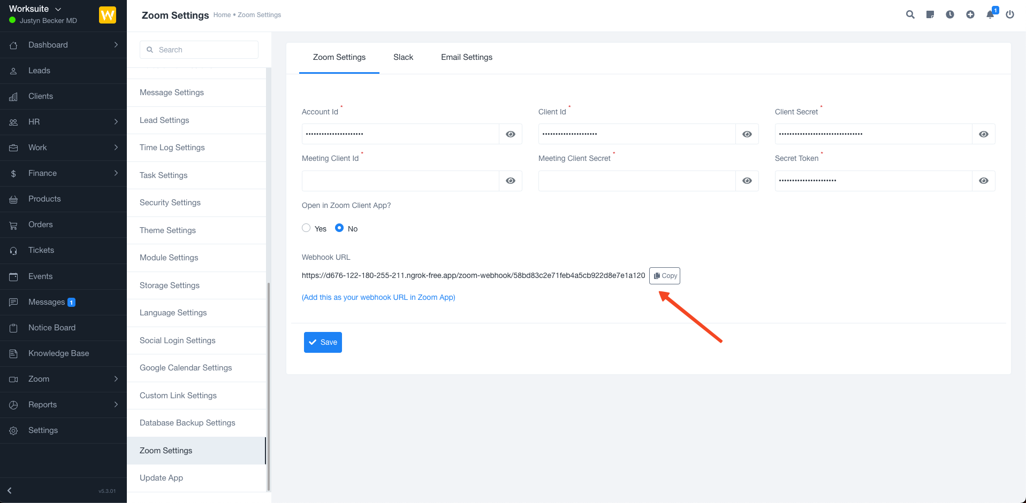Open Database Backup Settings item

196,423
